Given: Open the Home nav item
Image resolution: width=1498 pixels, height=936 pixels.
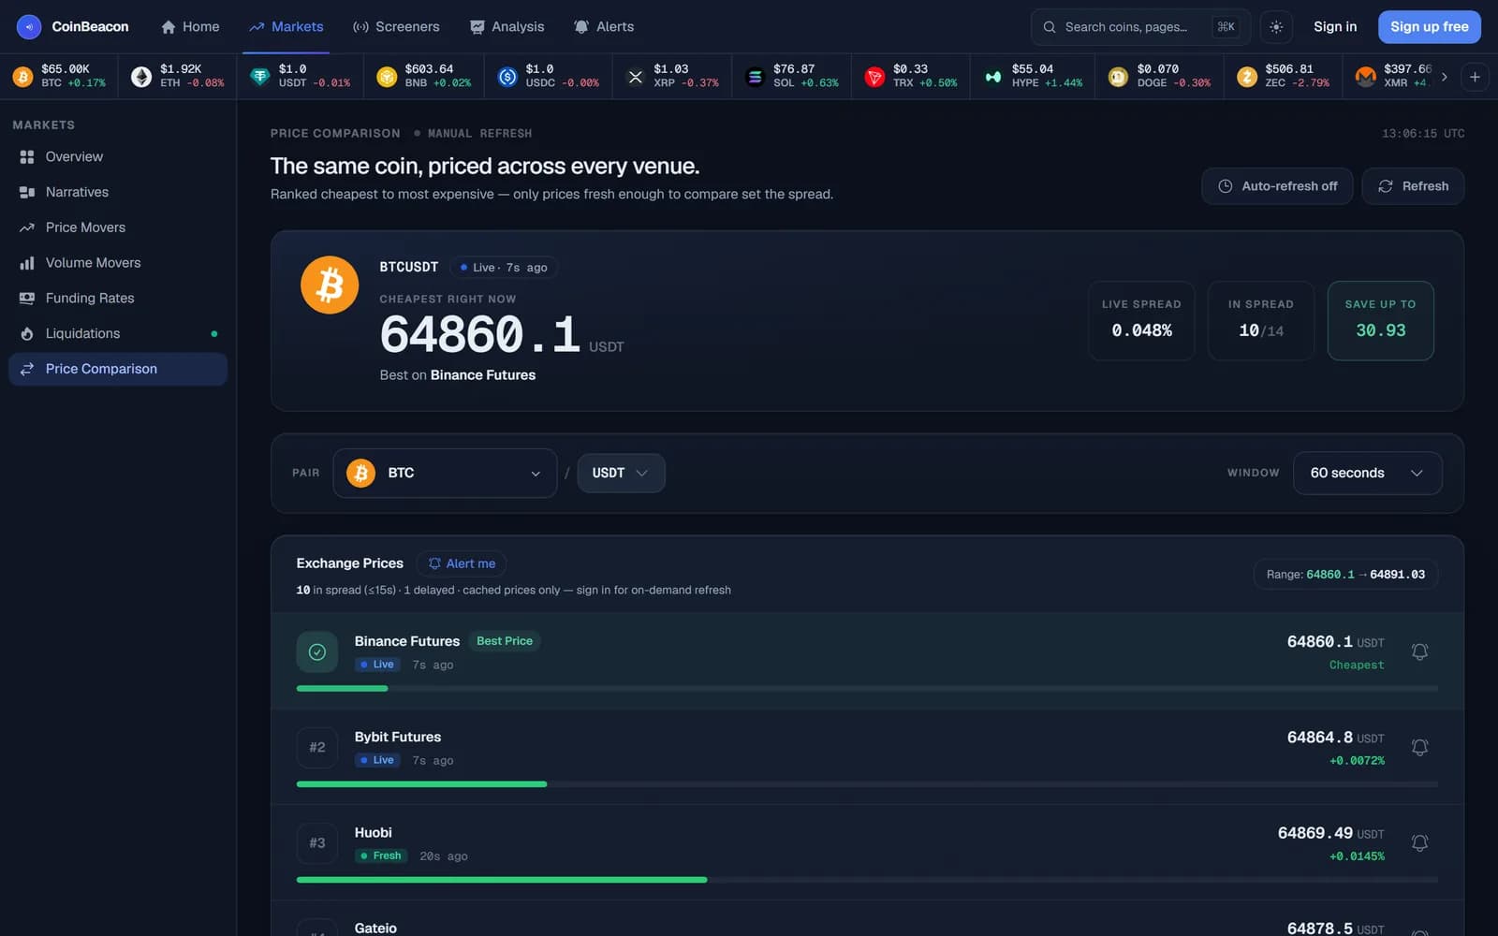Looking at the screenshot, I should [x=190, y=27].
